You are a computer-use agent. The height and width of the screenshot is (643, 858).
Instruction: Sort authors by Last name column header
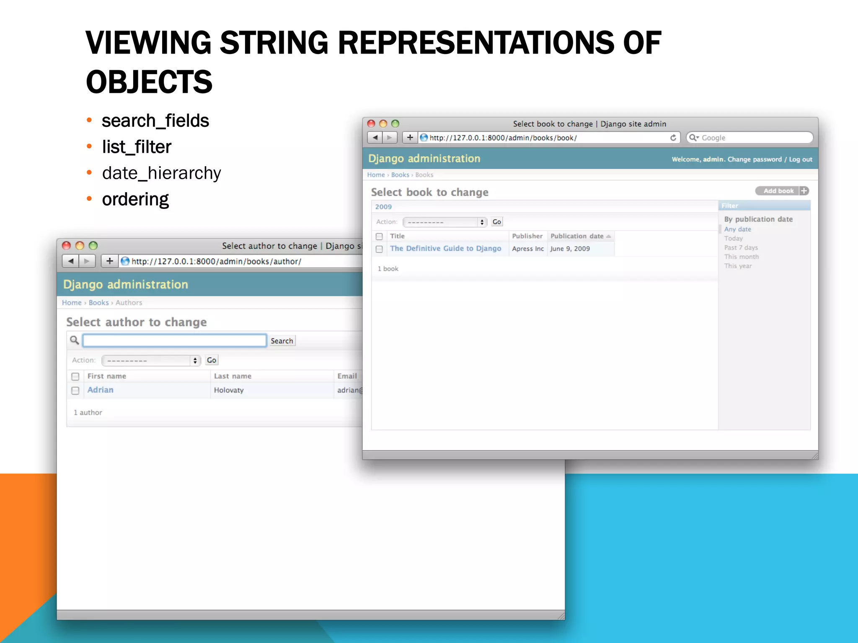pyautogui.click(x=233, y=376)
